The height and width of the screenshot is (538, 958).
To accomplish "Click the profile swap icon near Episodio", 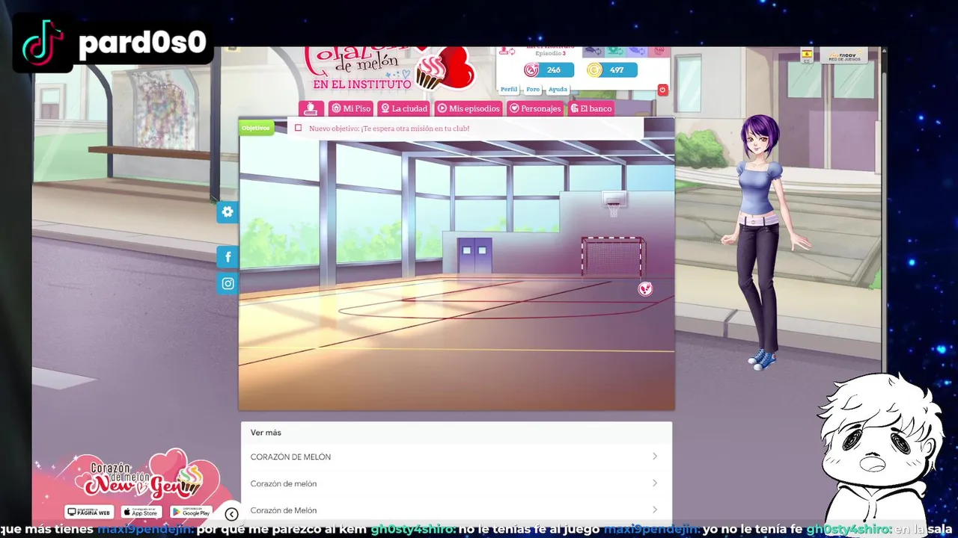I will pos(507,51).
